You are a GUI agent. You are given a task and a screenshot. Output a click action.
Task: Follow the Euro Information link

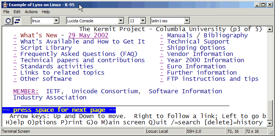point(196,67)
